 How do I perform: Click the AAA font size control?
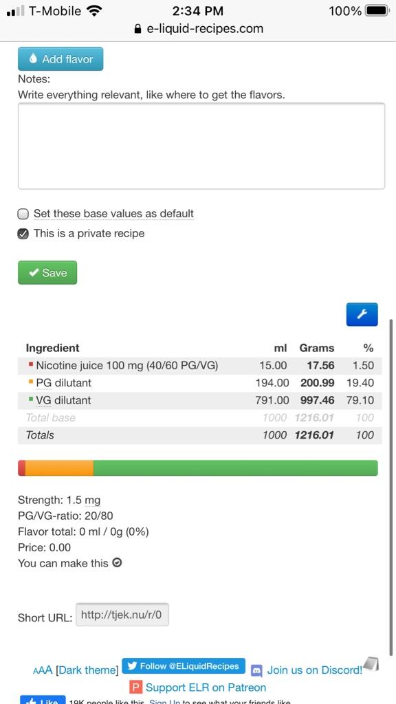(43, 670)
